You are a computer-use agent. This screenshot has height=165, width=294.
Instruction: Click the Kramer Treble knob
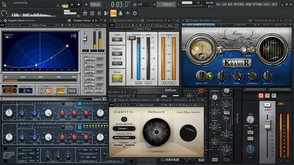[x=237, y=76]
